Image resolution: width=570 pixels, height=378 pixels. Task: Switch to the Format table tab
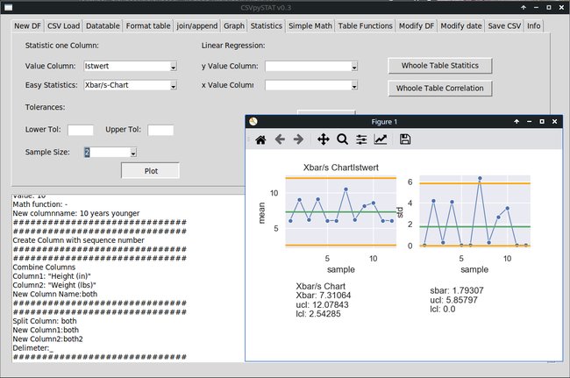point(148,25)
